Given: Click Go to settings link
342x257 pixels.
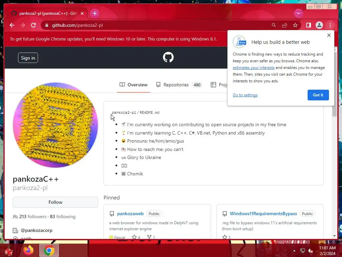Looking at the screenshot, I should [x=245, y=95].
